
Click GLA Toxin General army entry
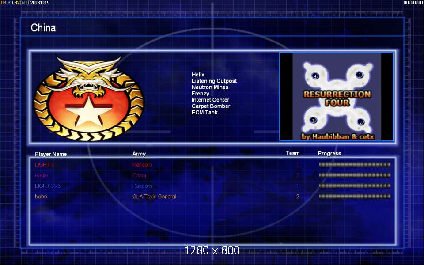(154, 196)
